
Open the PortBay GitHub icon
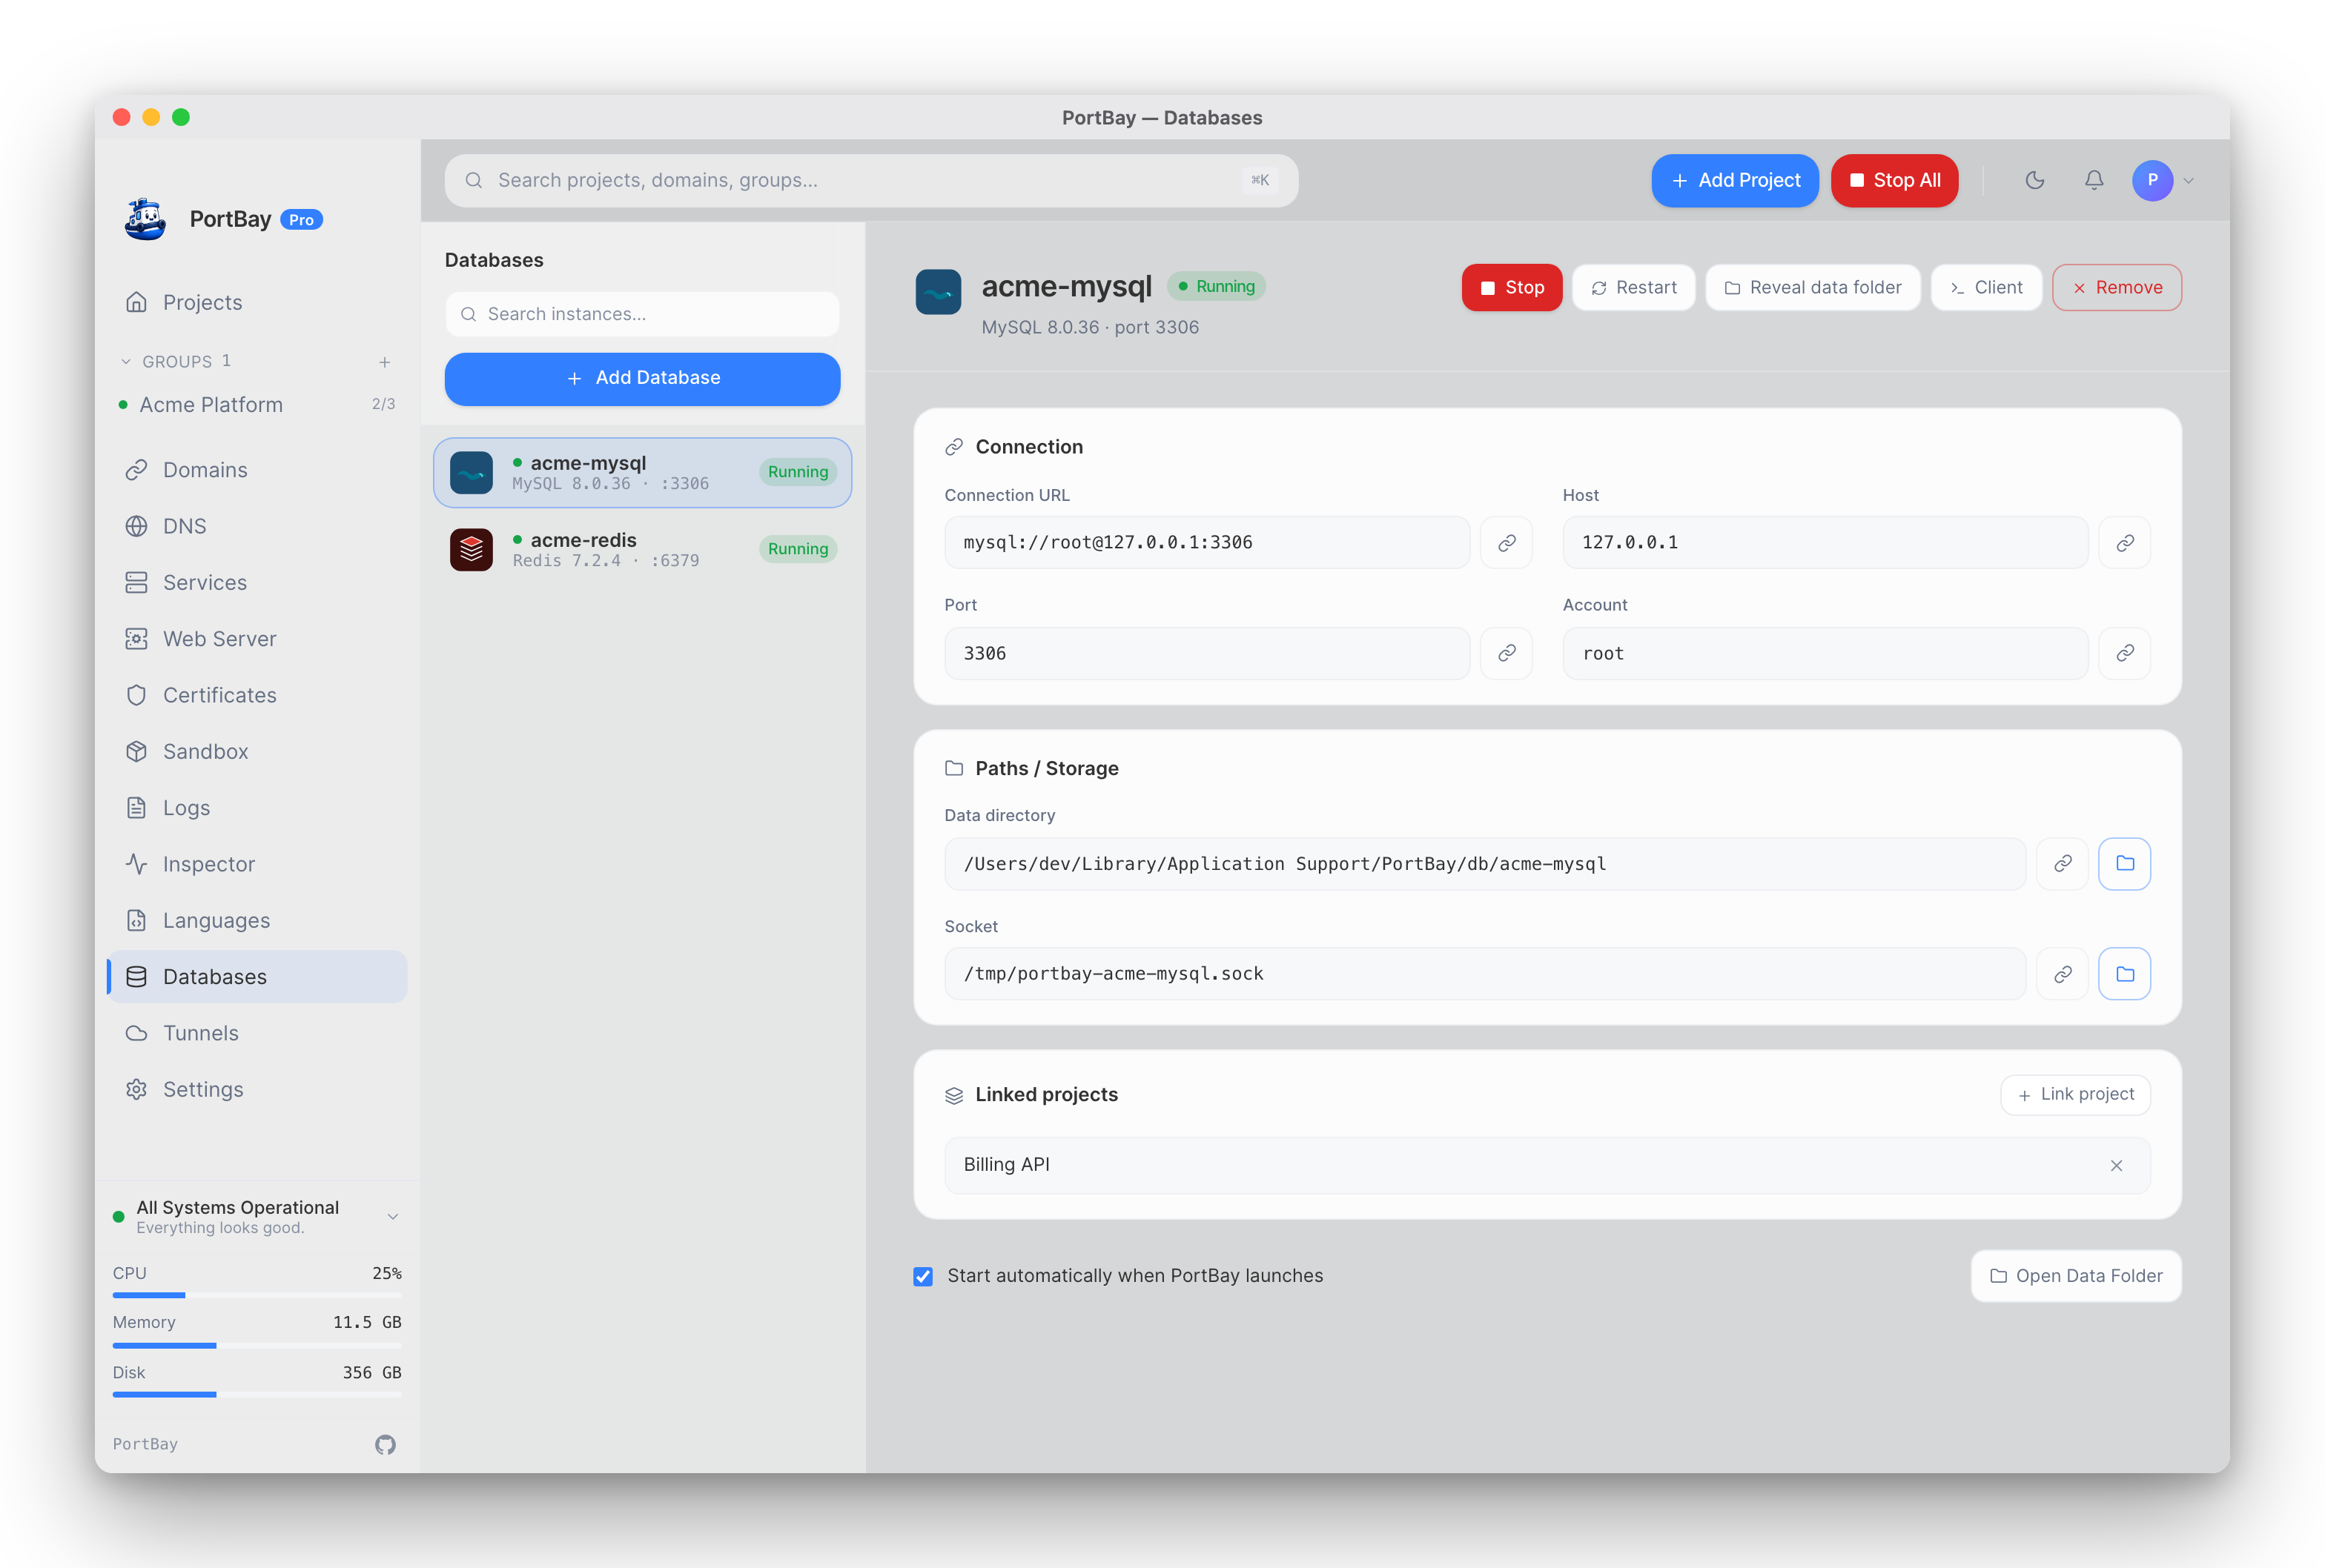coord(386,1444)
